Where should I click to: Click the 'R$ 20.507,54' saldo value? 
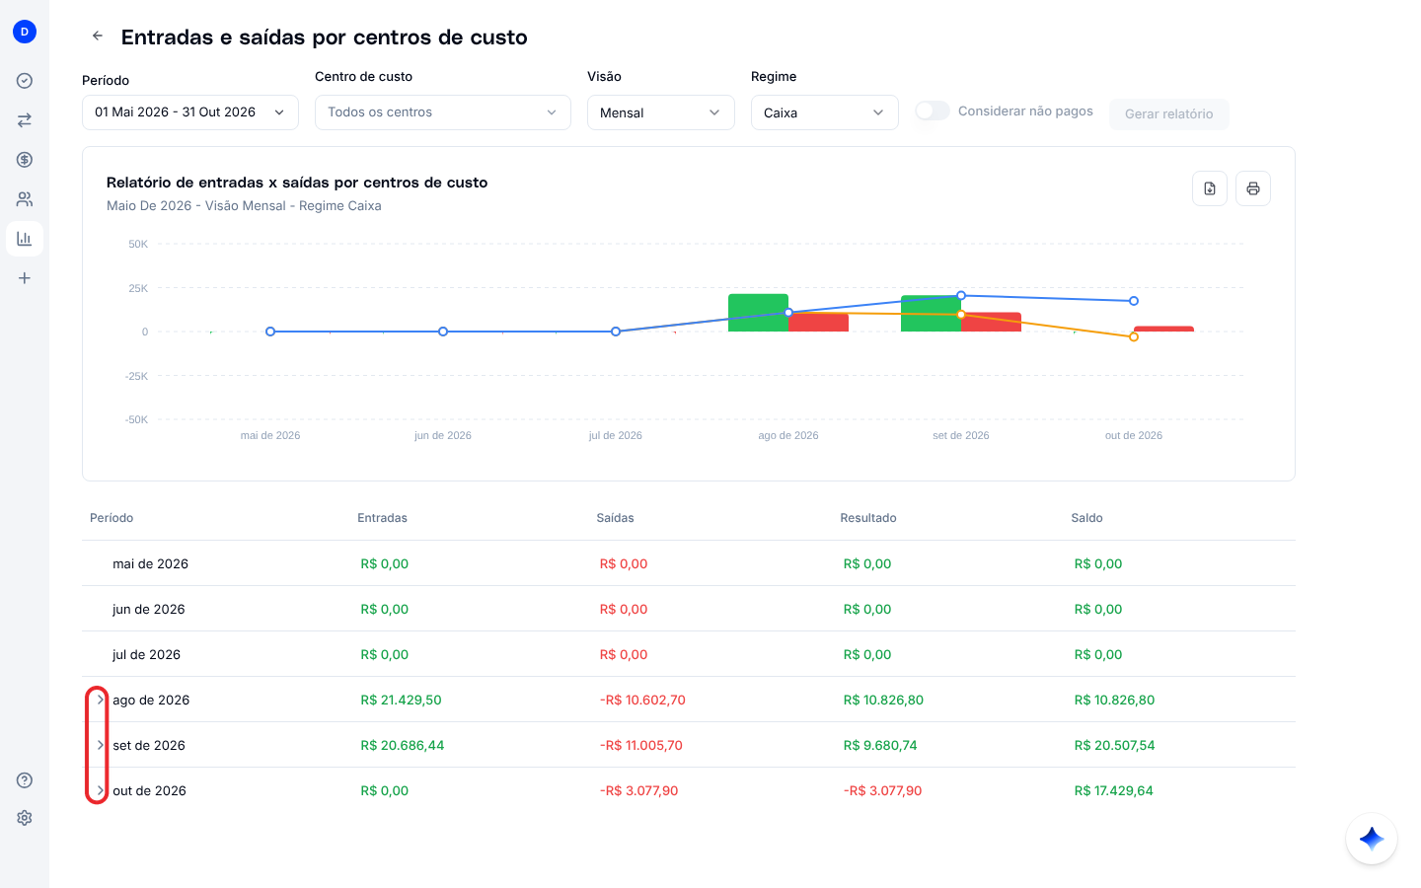click(x=1115, y=745)
